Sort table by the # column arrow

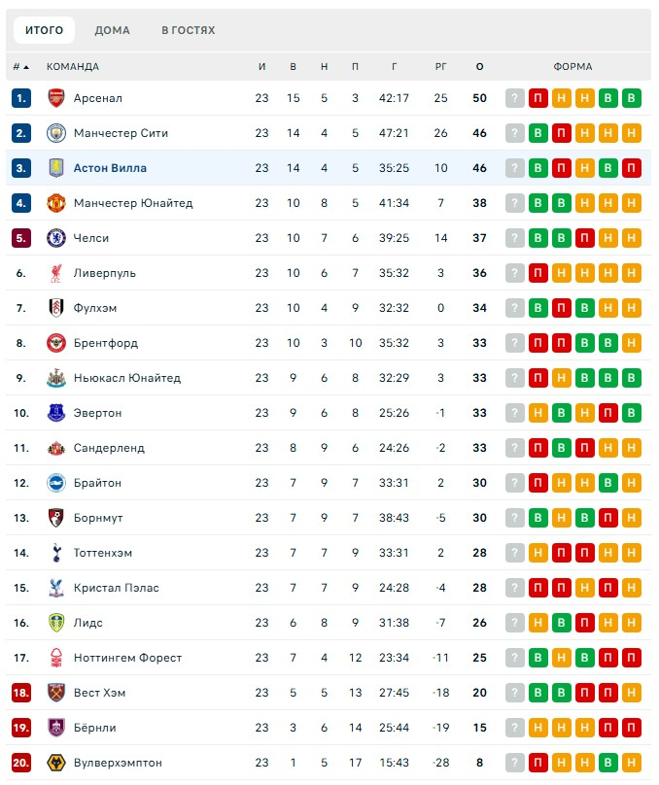click(x=21, y=67)
